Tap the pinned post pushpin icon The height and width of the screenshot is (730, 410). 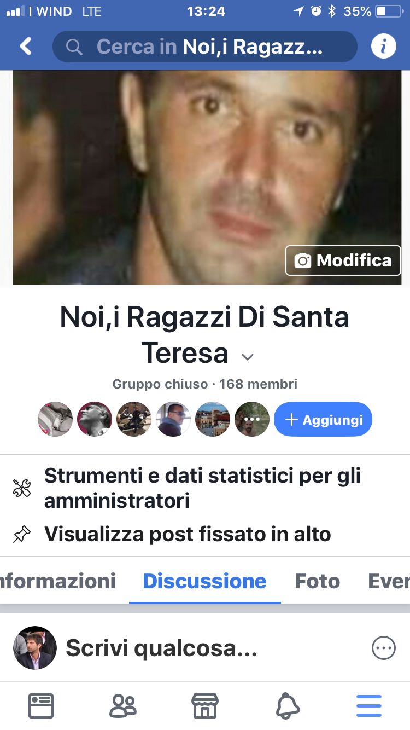[22, 534]
